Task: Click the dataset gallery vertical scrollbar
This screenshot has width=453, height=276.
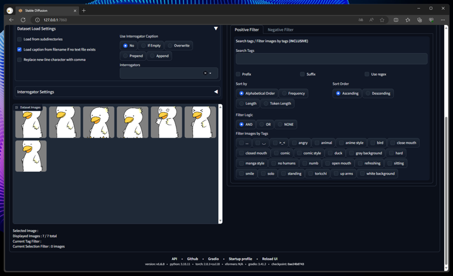Action: pyautogui.click(x=220, y=164)
